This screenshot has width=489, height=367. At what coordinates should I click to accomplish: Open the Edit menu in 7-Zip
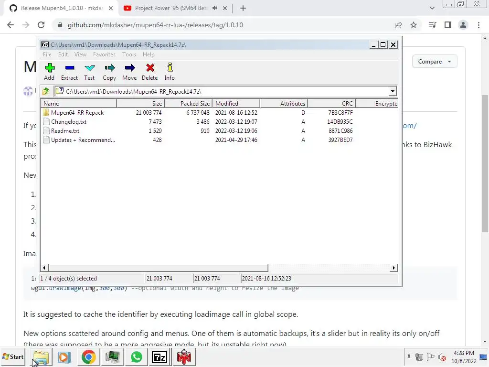click(63, 54)
